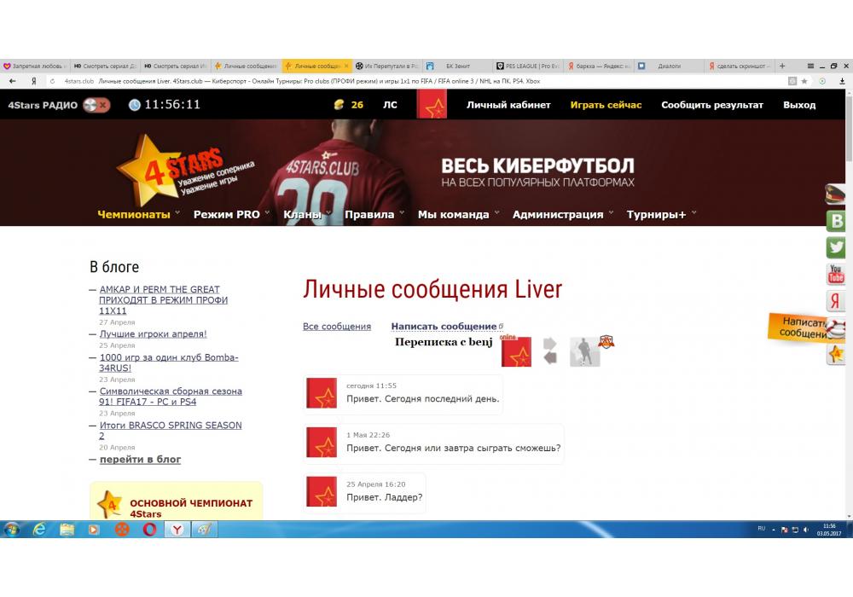Click avatar of message Привет. Ладдер?
This screenshot has width=853, height=597.
point(322,491)
